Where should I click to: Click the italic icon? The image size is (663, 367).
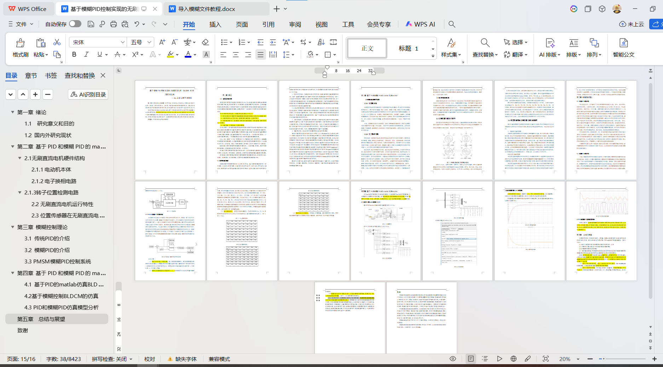click(86, 54)
